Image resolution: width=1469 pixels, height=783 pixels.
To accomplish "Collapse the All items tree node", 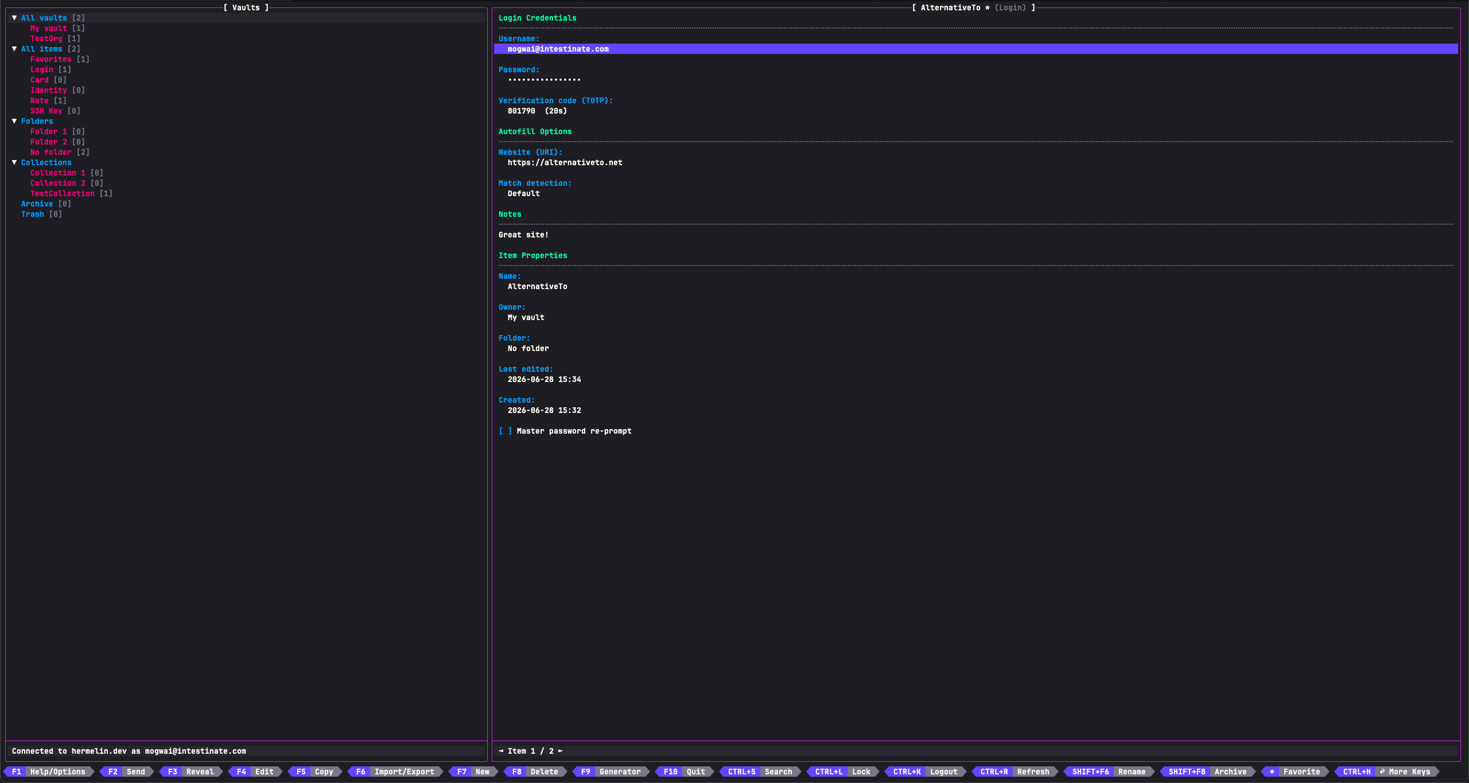I will tap(14, 49).
